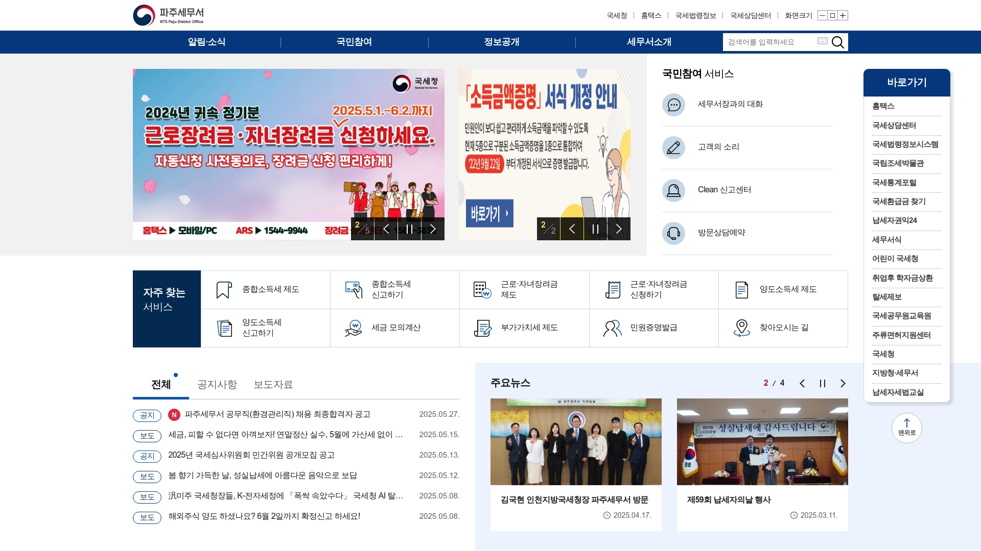The height and width of the screenshot is (551, 981).
Task: Switch to the 보도자료 tab
Action: pos(273,384)
